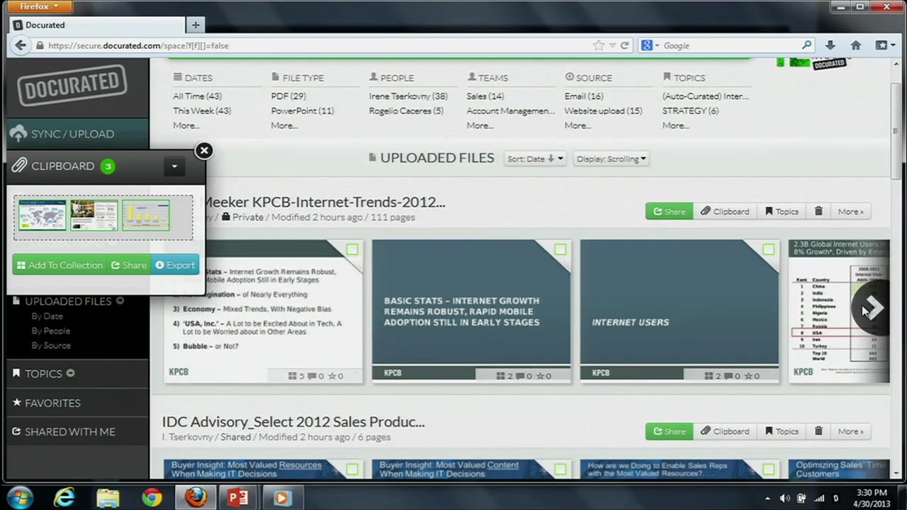
Task: Filter by All Time (43)
Action: pyautogui.click(x=197, y=96)
